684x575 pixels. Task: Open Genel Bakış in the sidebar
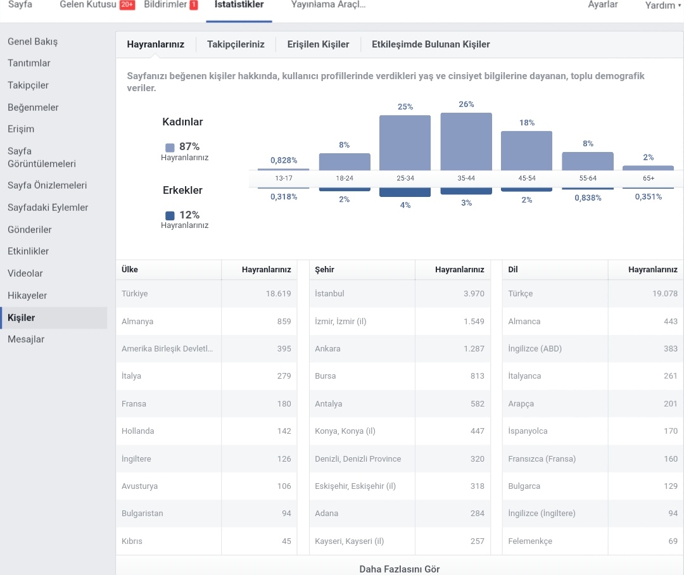click(33, 41)
